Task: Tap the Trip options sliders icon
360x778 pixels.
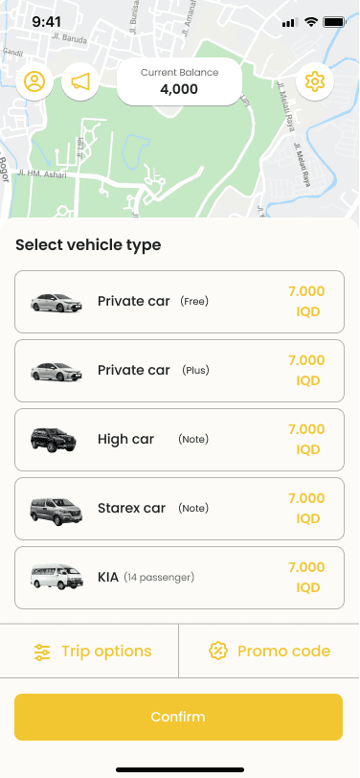Action: pyautogui.click(x=42, y=652)
